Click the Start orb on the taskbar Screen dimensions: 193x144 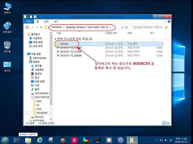click(5, 140)
